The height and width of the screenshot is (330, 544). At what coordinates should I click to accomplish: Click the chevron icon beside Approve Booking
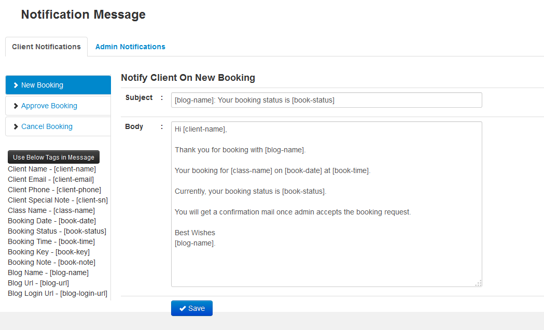16,106
